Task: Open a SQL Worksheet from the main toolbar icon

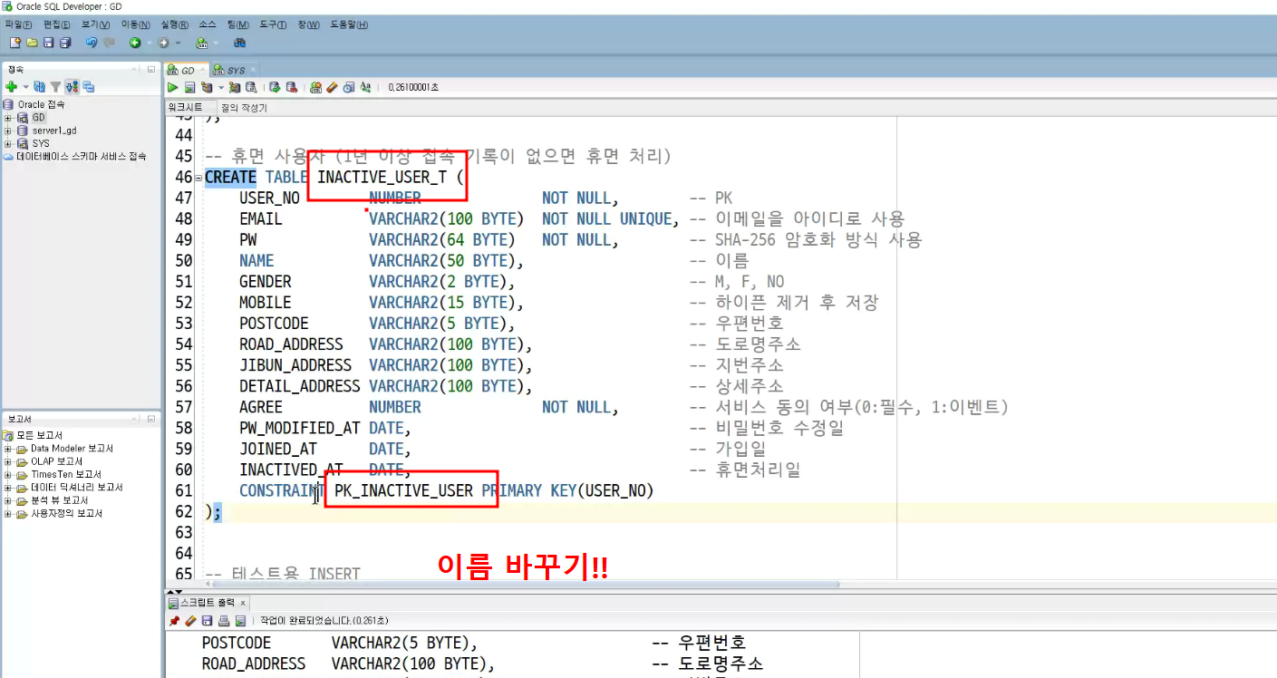Action: (201, 43)
